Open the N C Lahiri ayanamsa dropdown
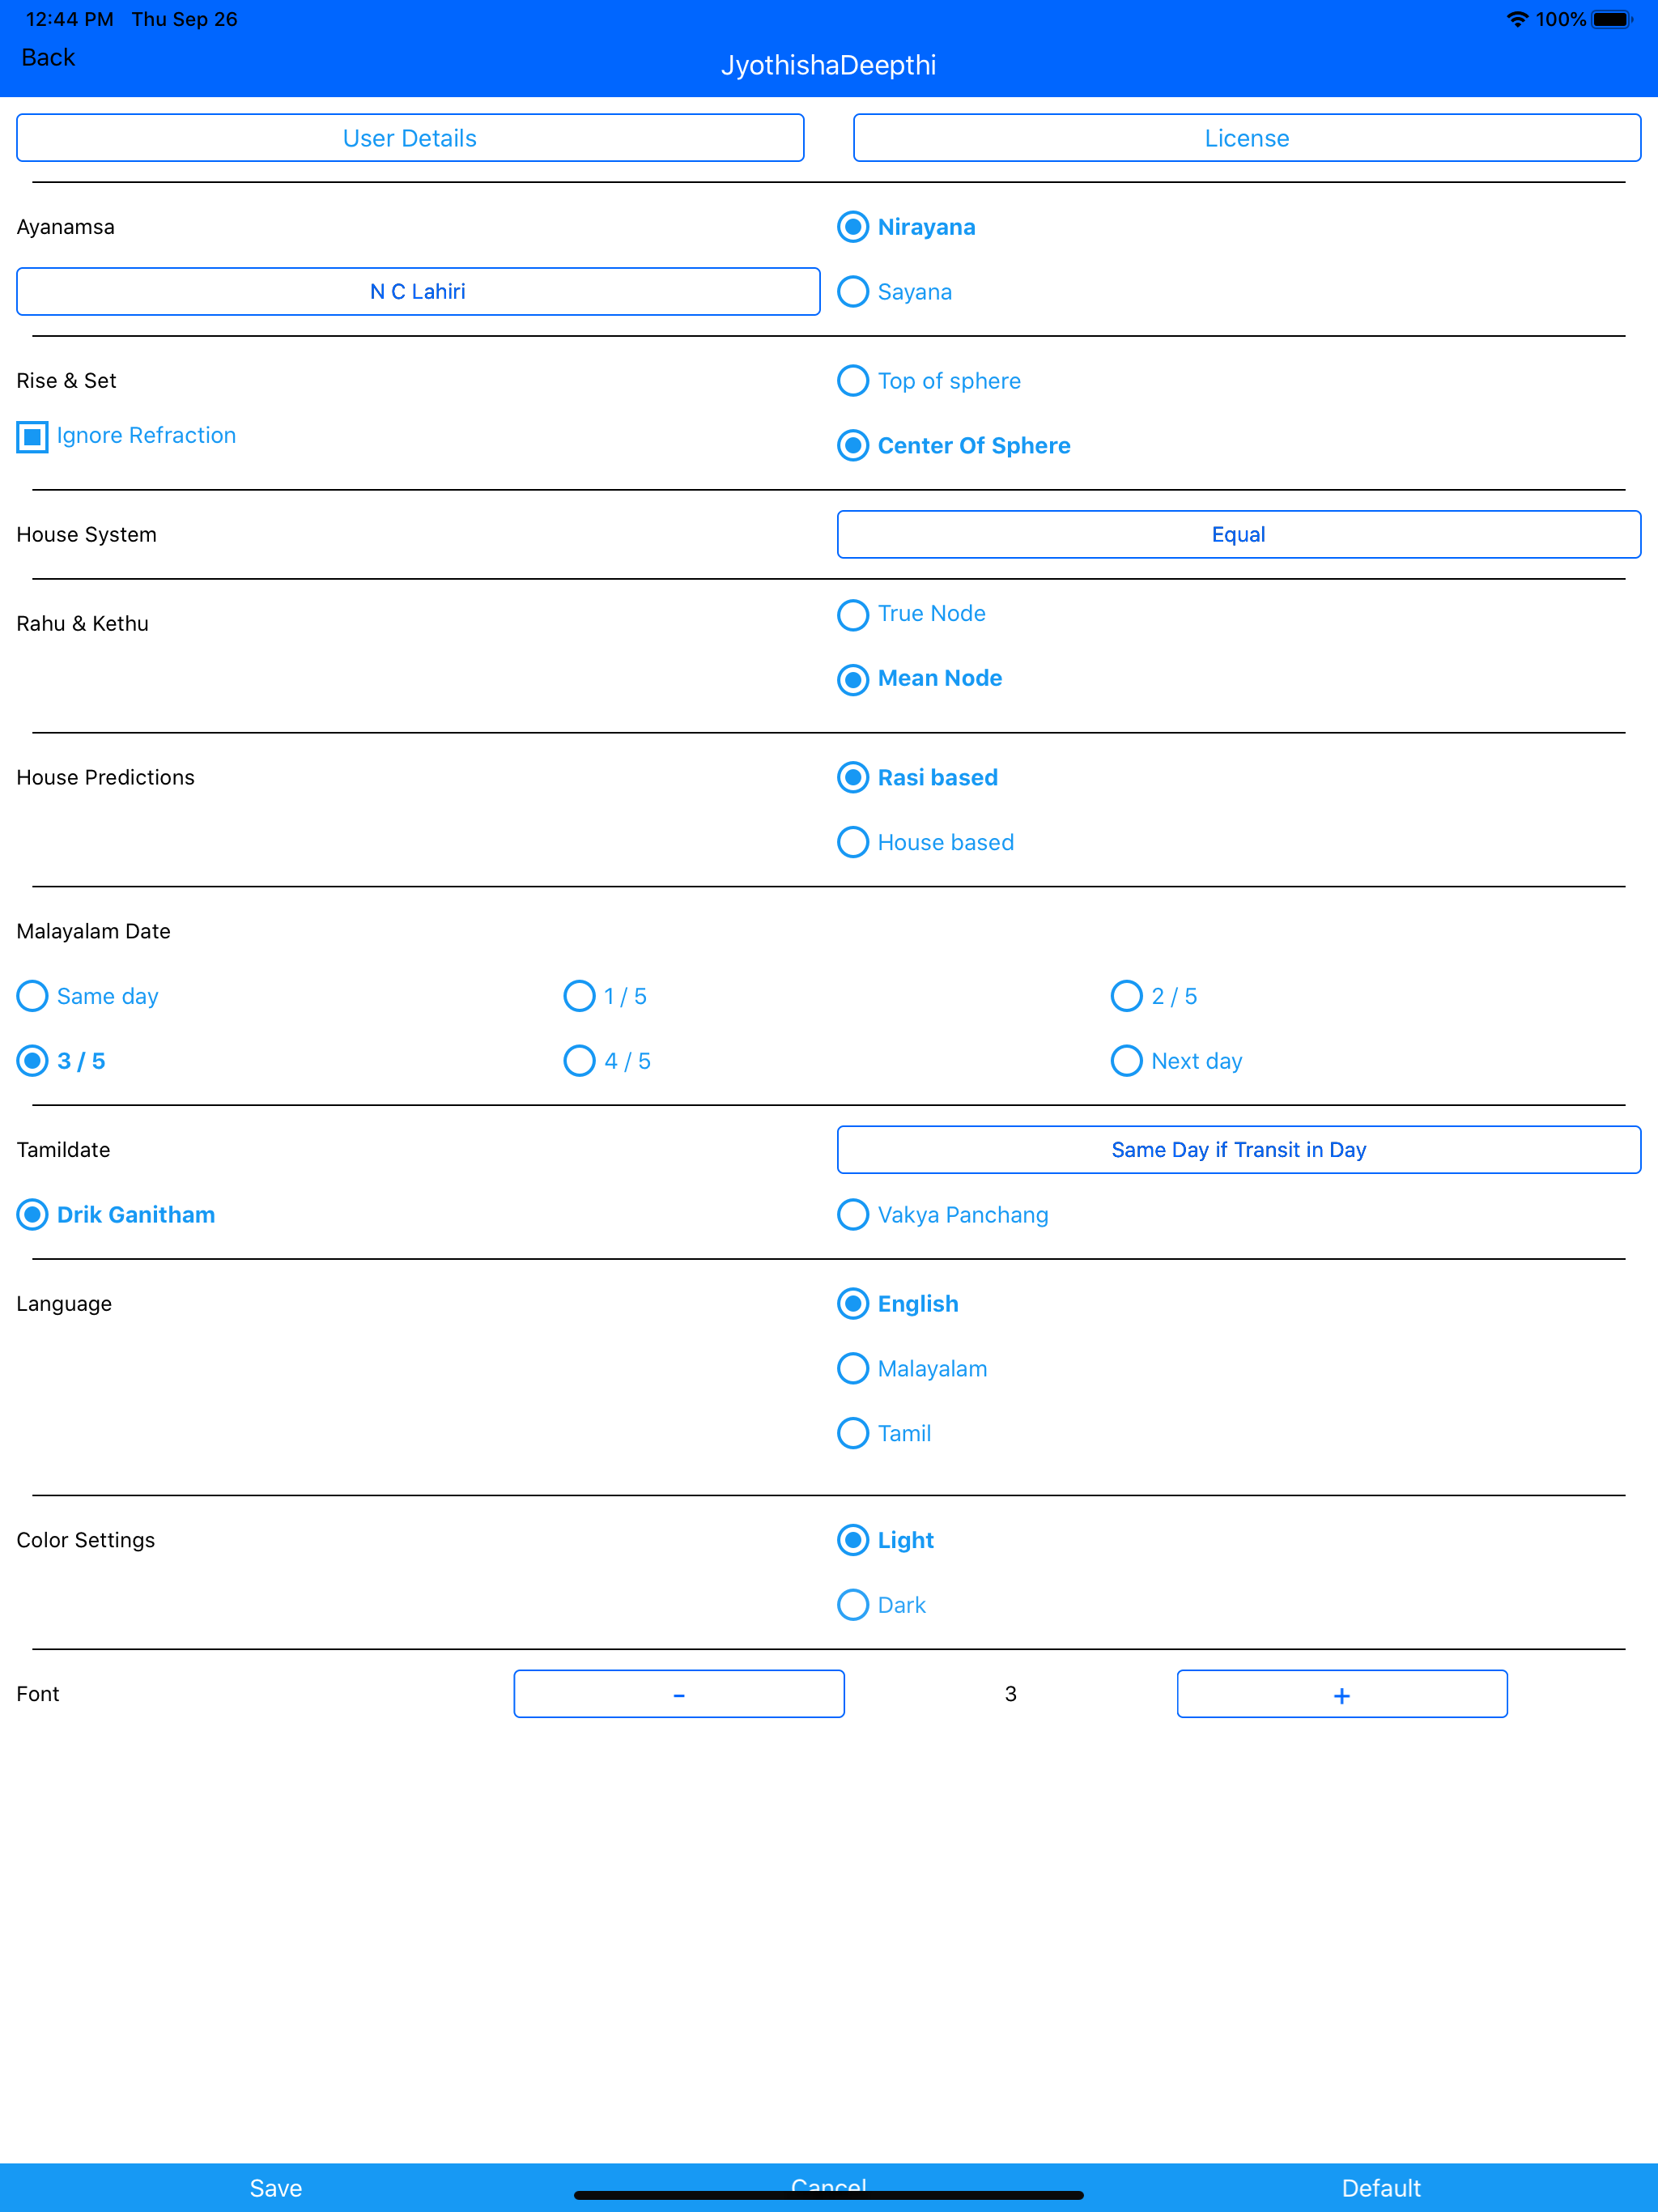The width and height of the screenshot is (1658, 2212). tap(418, 292)
